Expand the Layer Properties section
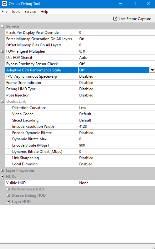 [3, 170]
